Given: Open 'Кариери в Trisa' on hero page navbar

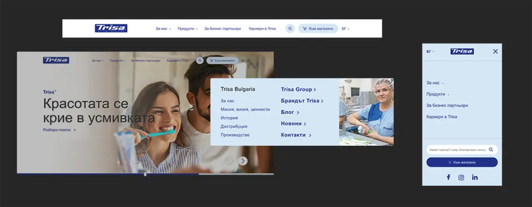Looking at the screenshot, I should click(178, 61).
